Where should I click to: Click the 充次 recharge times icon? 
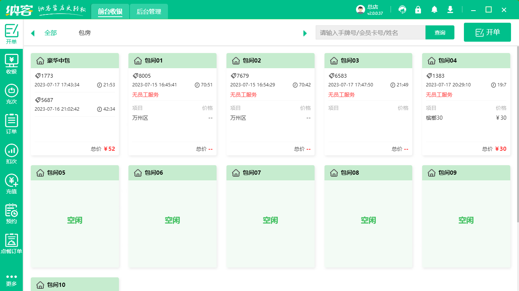tap(11, 94)
